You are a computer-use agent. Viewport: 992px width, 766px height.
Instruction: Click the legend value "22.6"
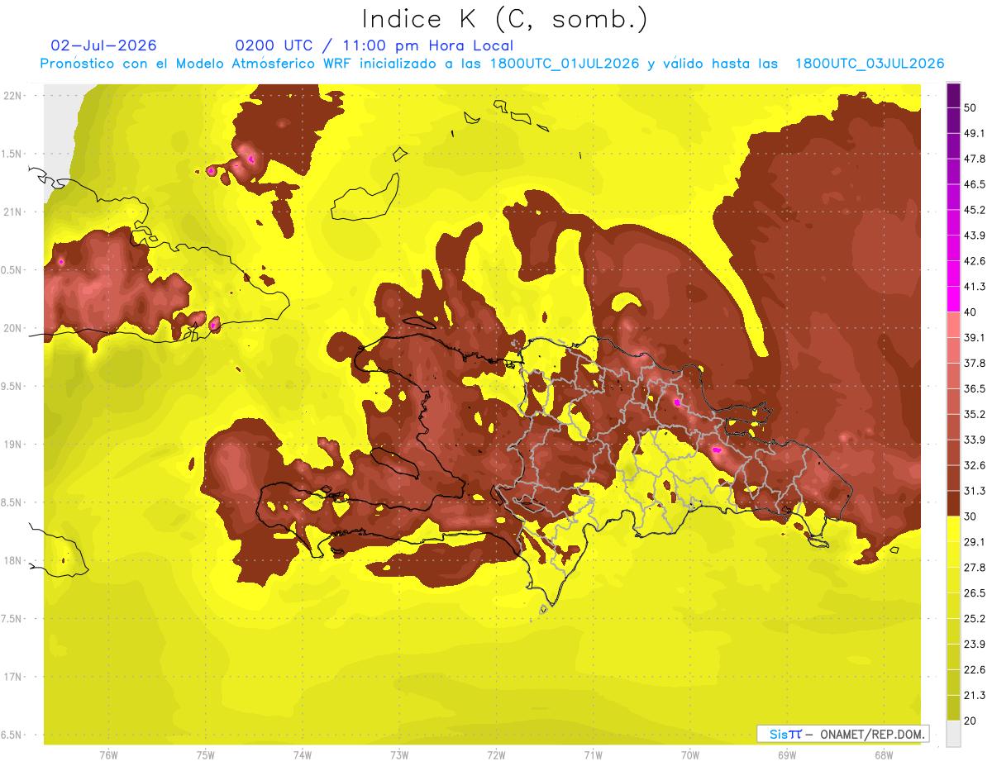click(x=975, y=670)
